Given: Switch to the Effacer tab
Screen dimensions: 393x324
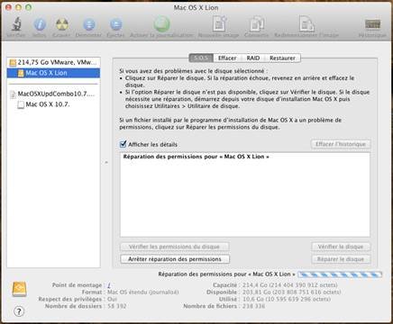Looking at the screenshot, I should pyautogui.click(x=227, y=58).
